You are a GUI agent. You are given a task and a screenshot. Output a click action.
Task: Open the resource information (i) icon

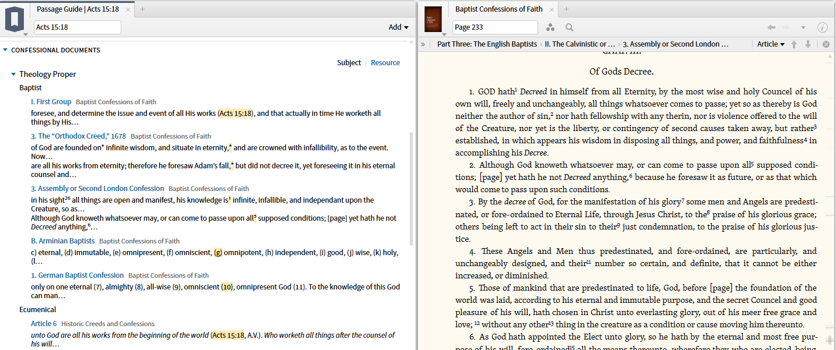823,27
